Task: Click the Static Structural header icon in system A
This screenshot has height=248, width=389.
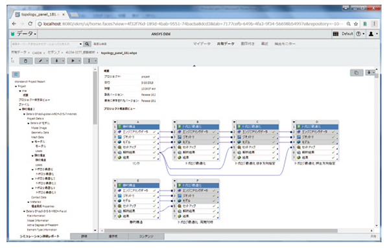Action: (x=120, y=127)
